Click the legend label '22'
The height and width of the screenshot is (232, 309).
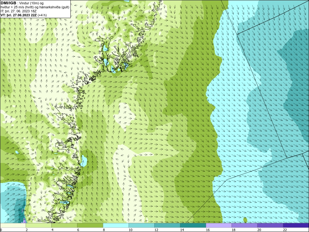click(285, 230)
